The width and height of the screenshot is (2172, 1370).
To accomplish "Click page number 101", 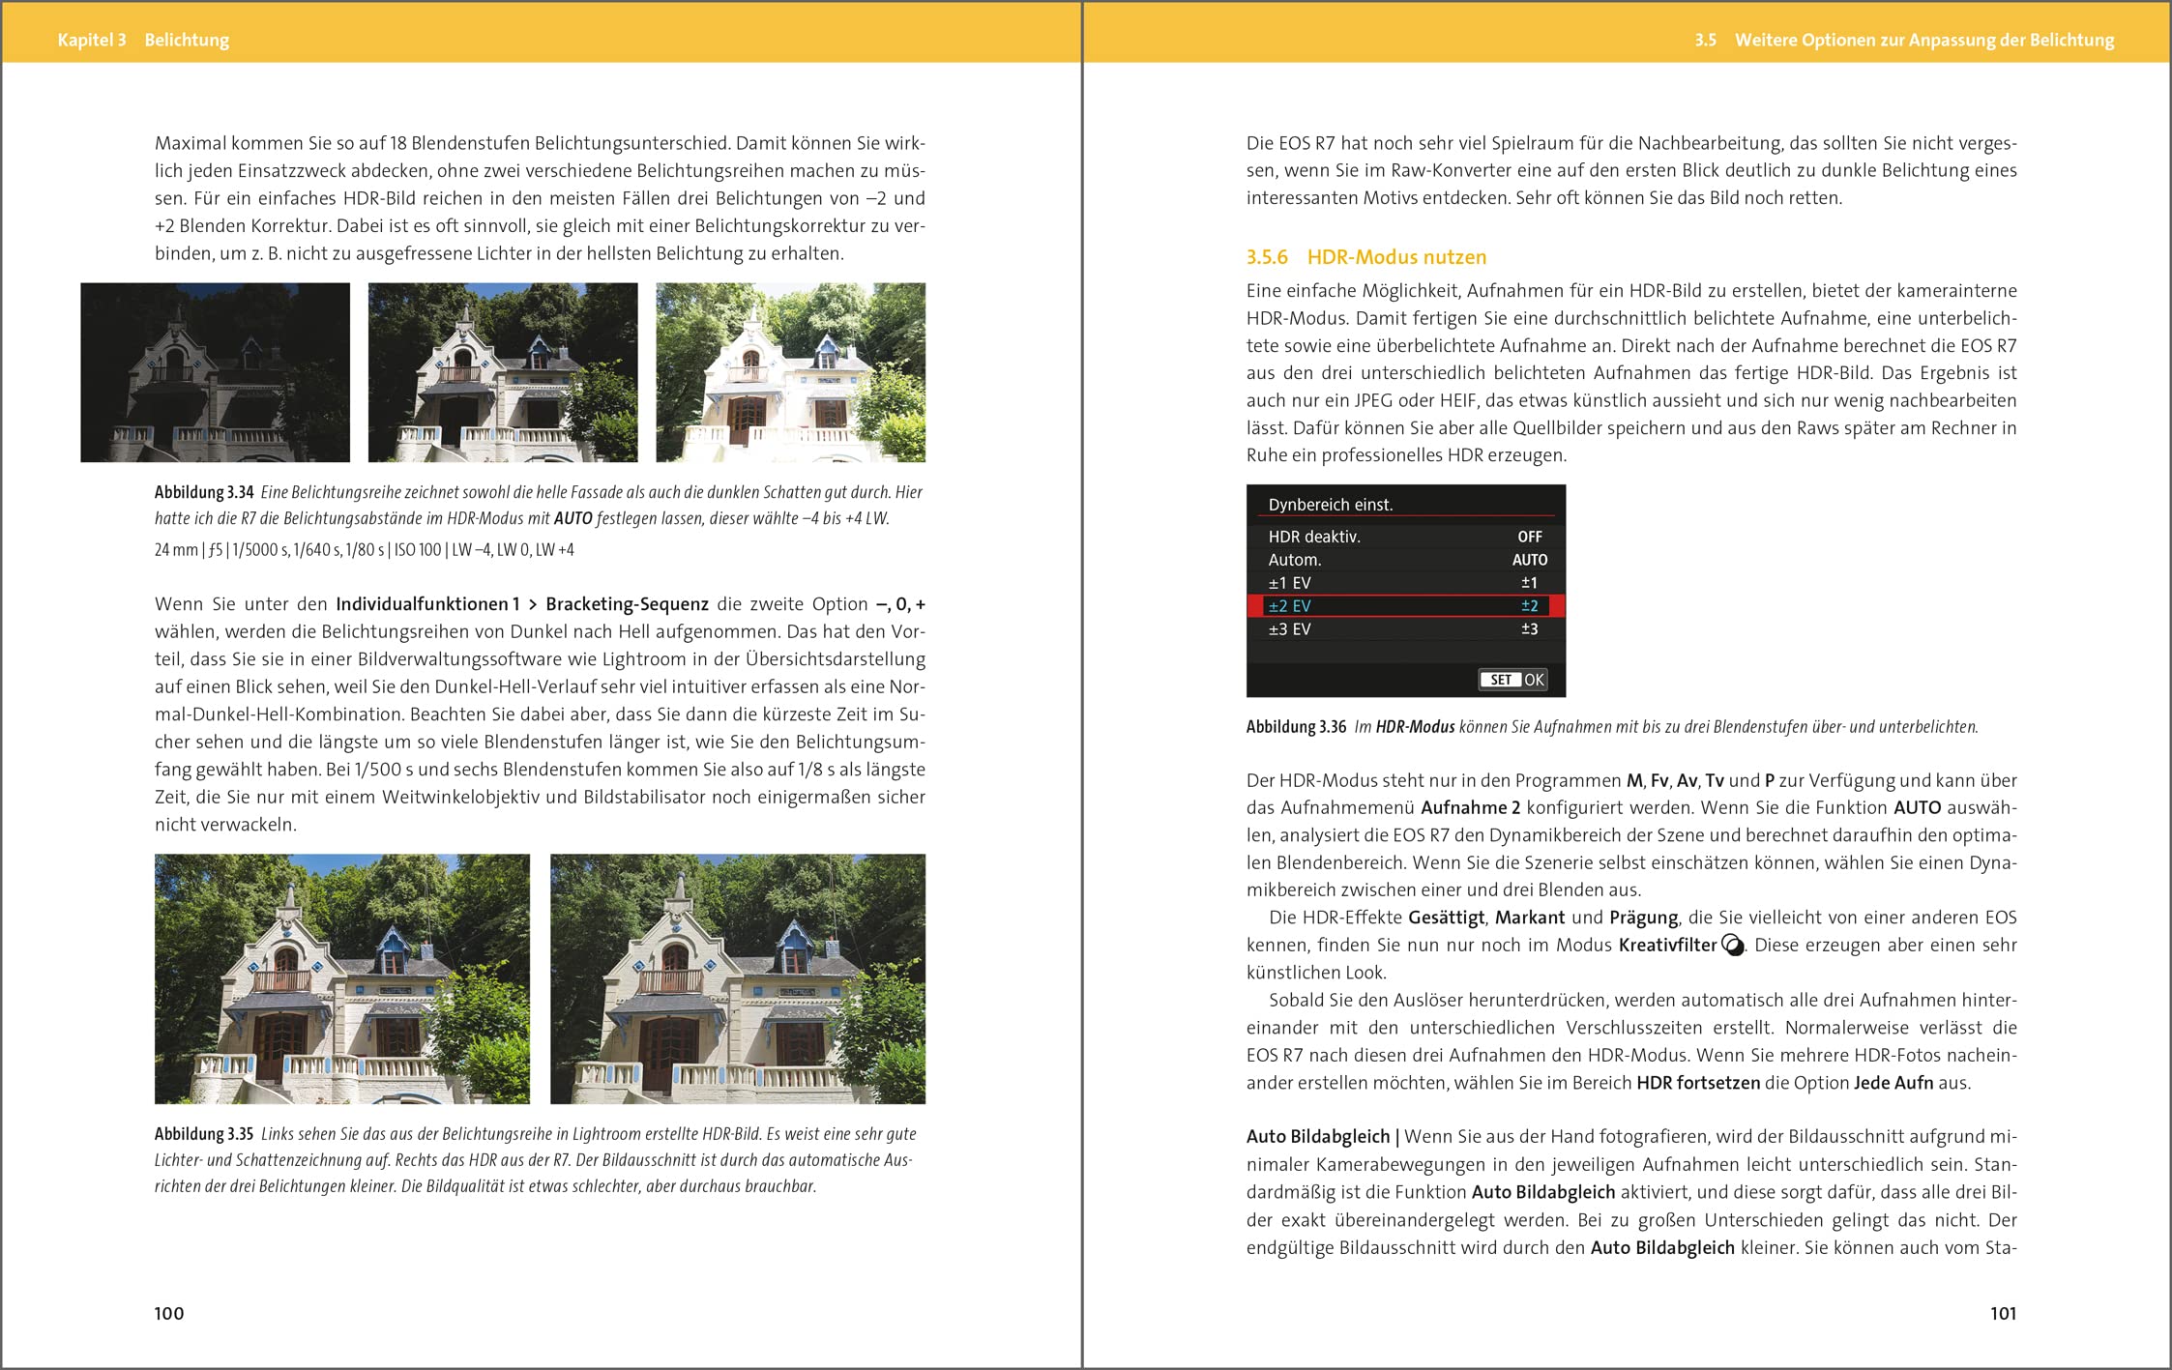I will click(x=2004, y=1313).
